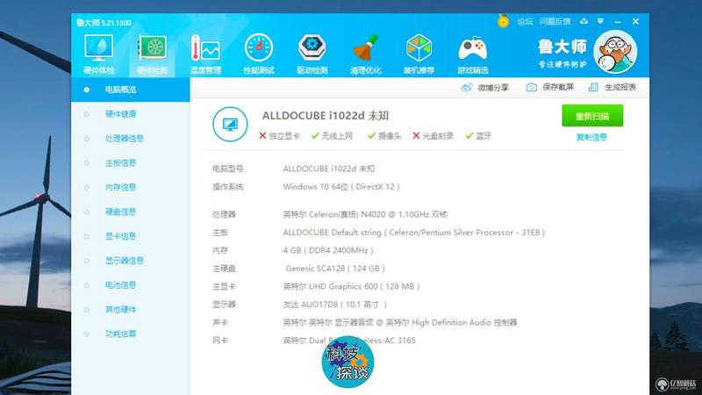This screenshot has width=702, height=395.
Task: Click the gold medal icon in title bar
Action: pyautogui.click(x=503, y=21)
